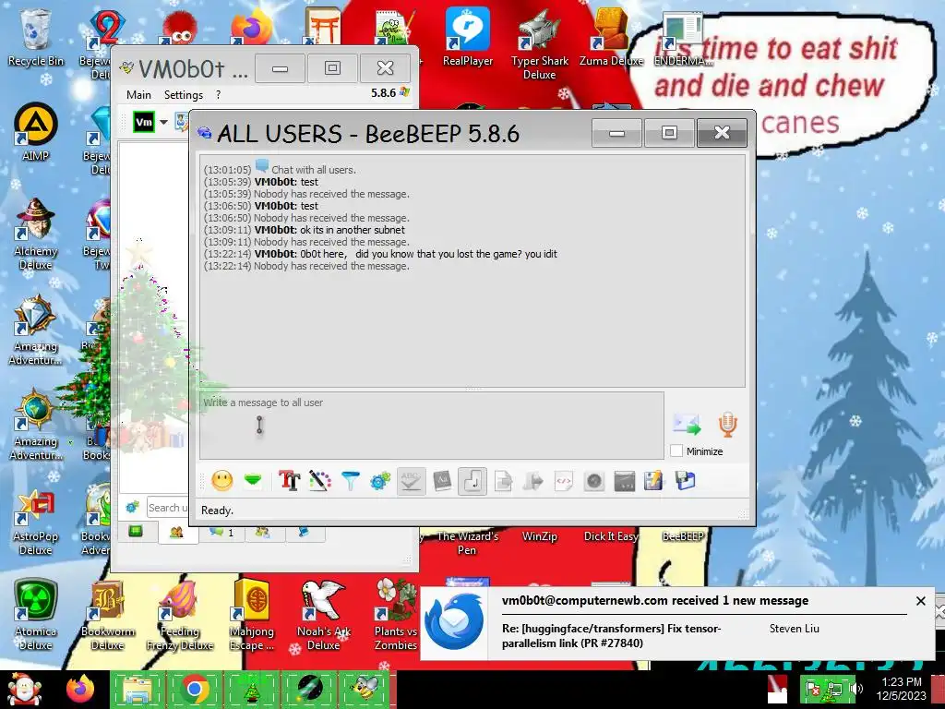
Task: Select the Feeding Frenzy Deluxe icon
Action: point(180,615)
